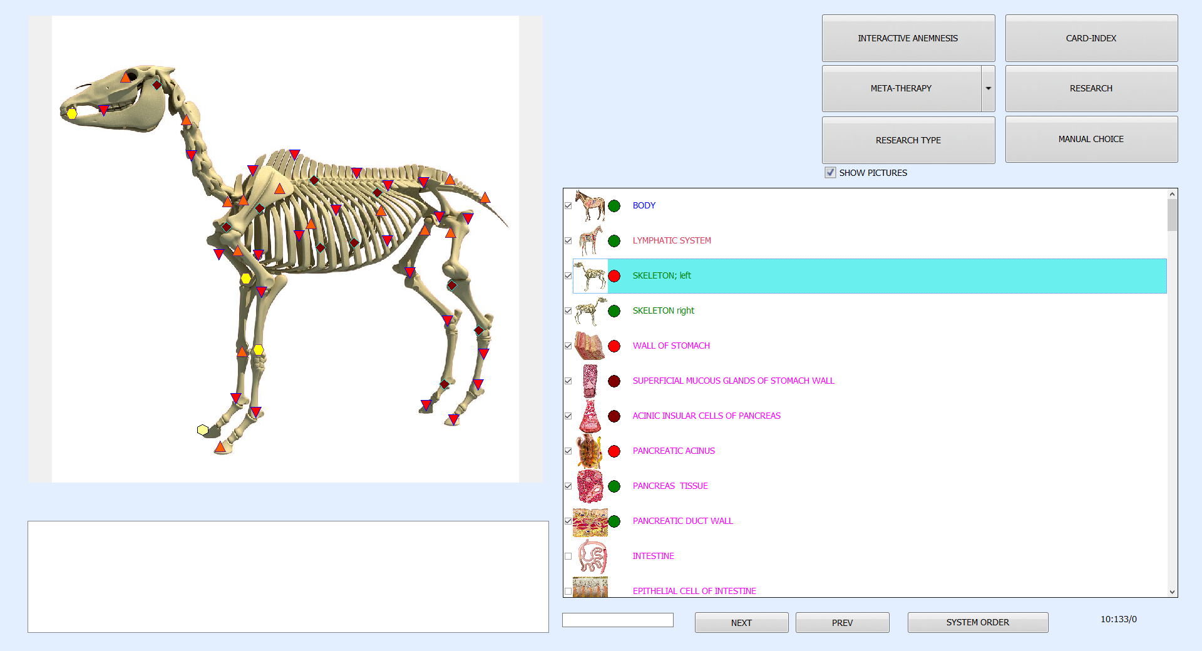The width and height of the screenshot is (1202, 651).
Task: Click the search input field beside NEXT
Action: point(617,620)
